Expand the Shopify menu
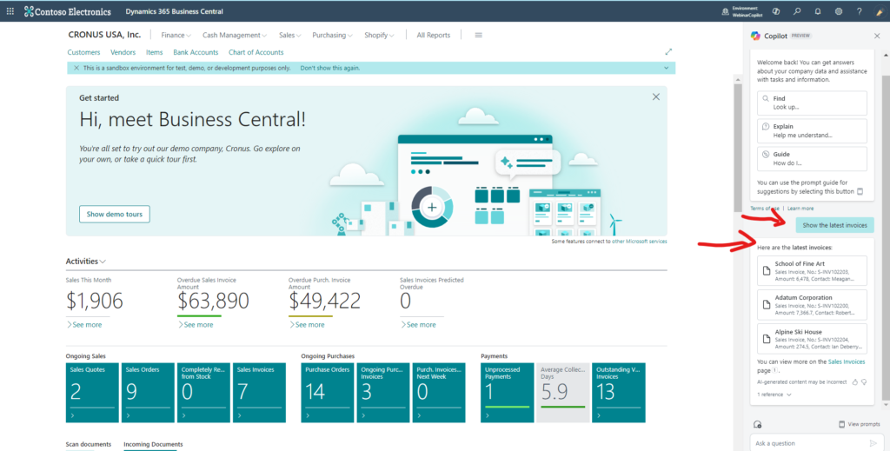 coord(379,35)
